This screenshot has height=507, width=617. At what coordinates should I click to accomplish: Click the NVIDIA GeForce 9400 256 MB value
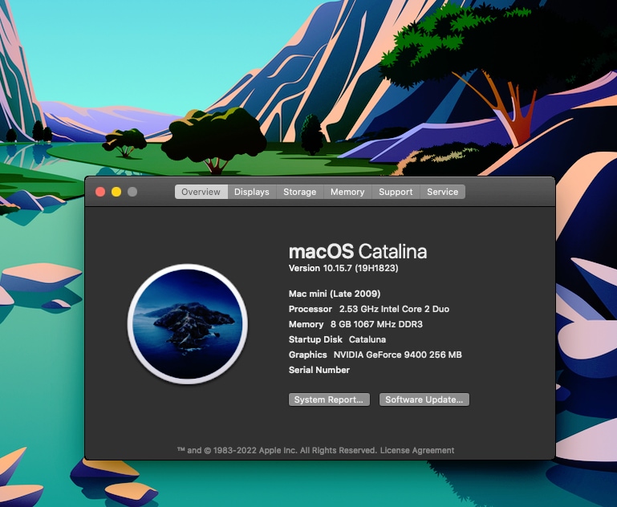398,355
